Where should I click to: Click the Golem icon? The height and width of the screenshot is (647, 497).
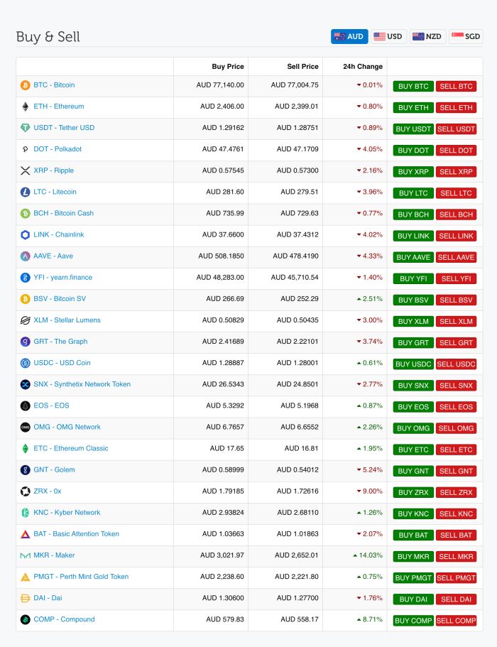pyautogui.click(x=25, y=470)
